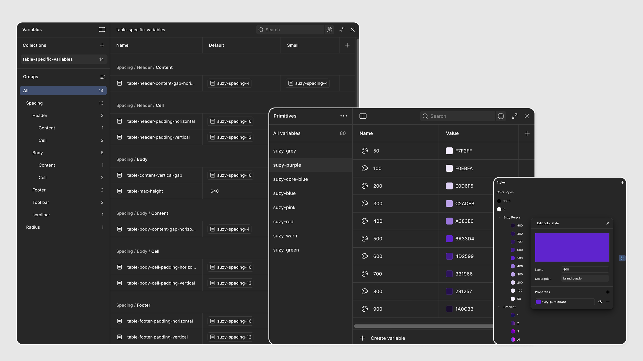Remove suzy-purple/500 property with minus icon
643x361 pixels.
coord(608,302)
